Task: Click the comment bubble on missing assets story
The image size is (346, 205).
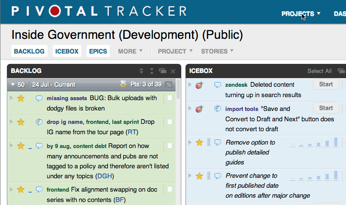Action: [x=39, y=98]
